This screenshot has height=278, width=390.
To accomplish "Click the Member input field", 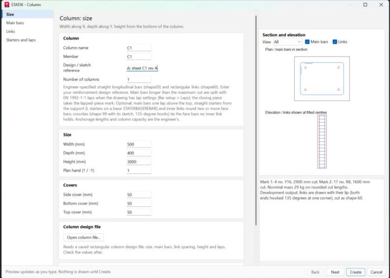I will click(x=139, y=57).
